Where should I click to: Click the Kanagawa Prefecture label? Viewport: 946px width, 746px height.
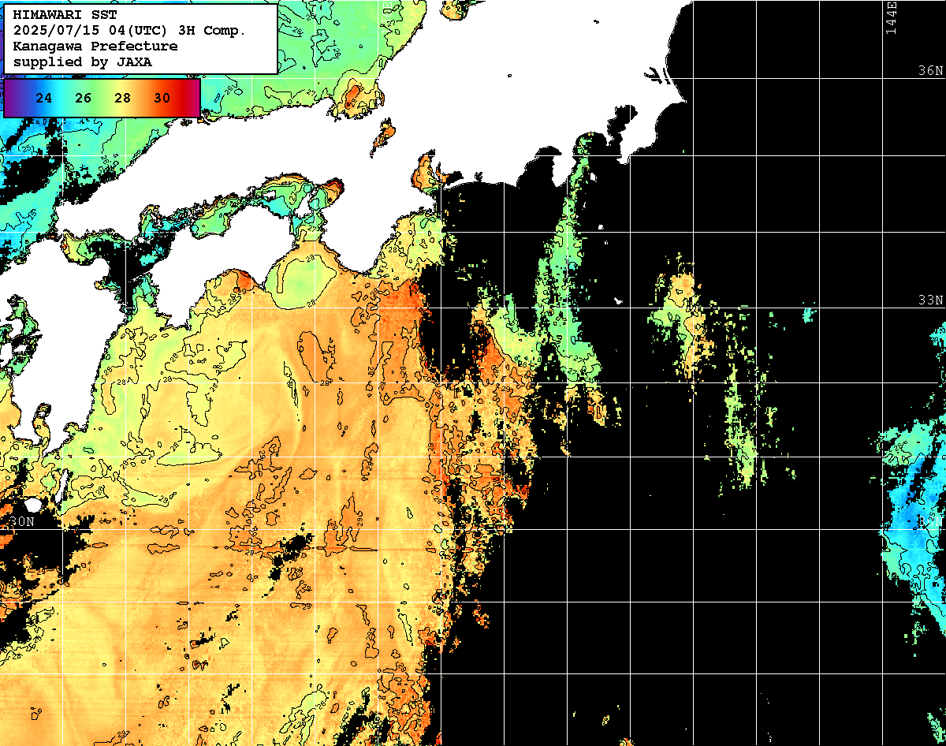tap(95, 47)
